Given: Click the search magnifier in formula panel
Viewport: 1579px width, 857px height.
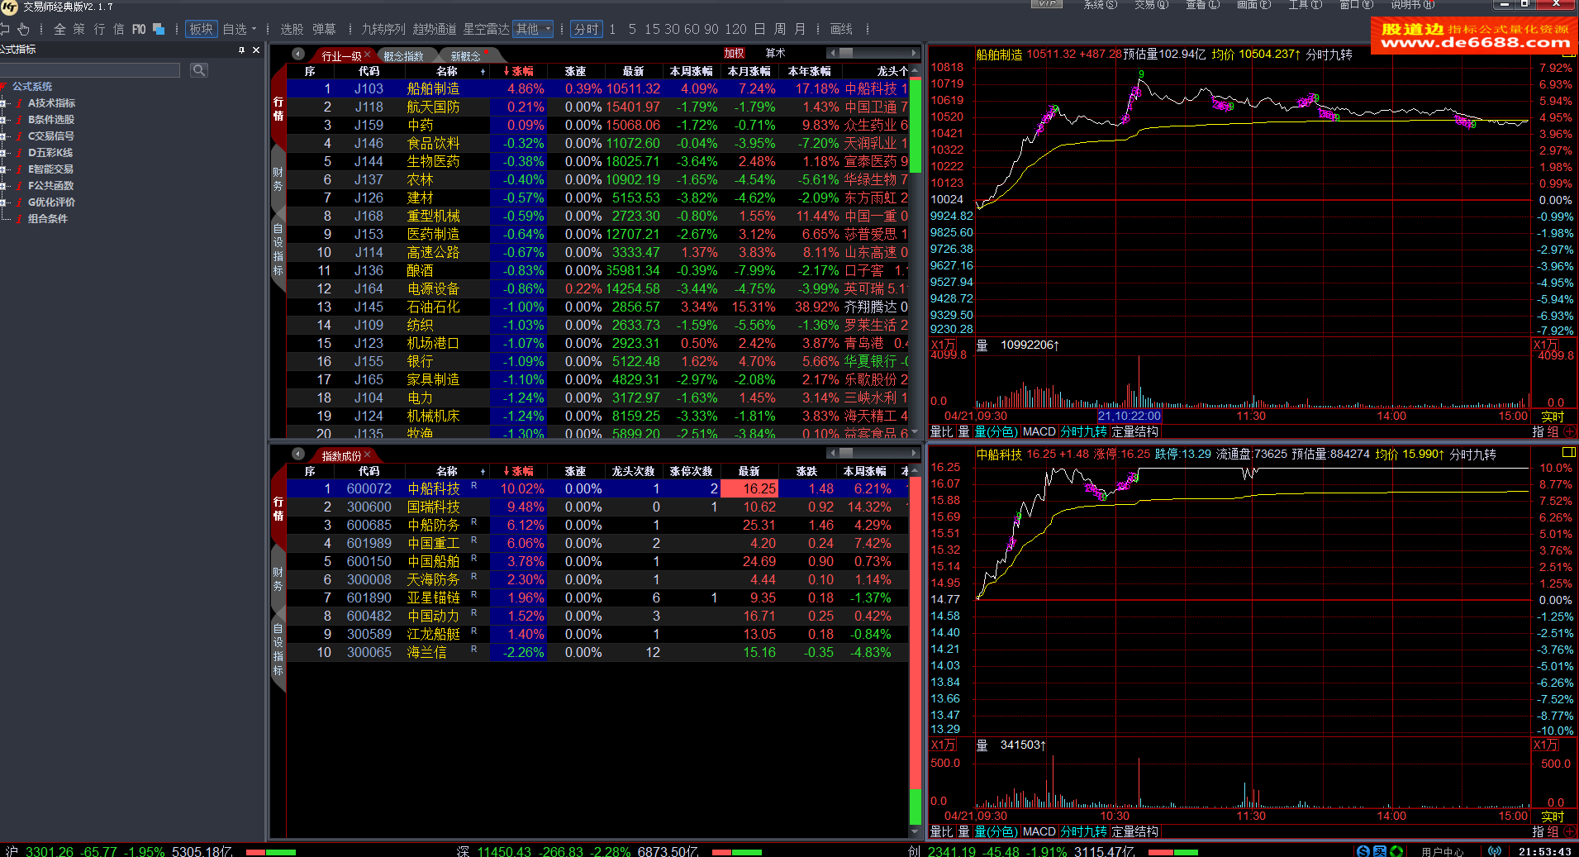Looking at the screenshot, I should [x=198, y=70].
